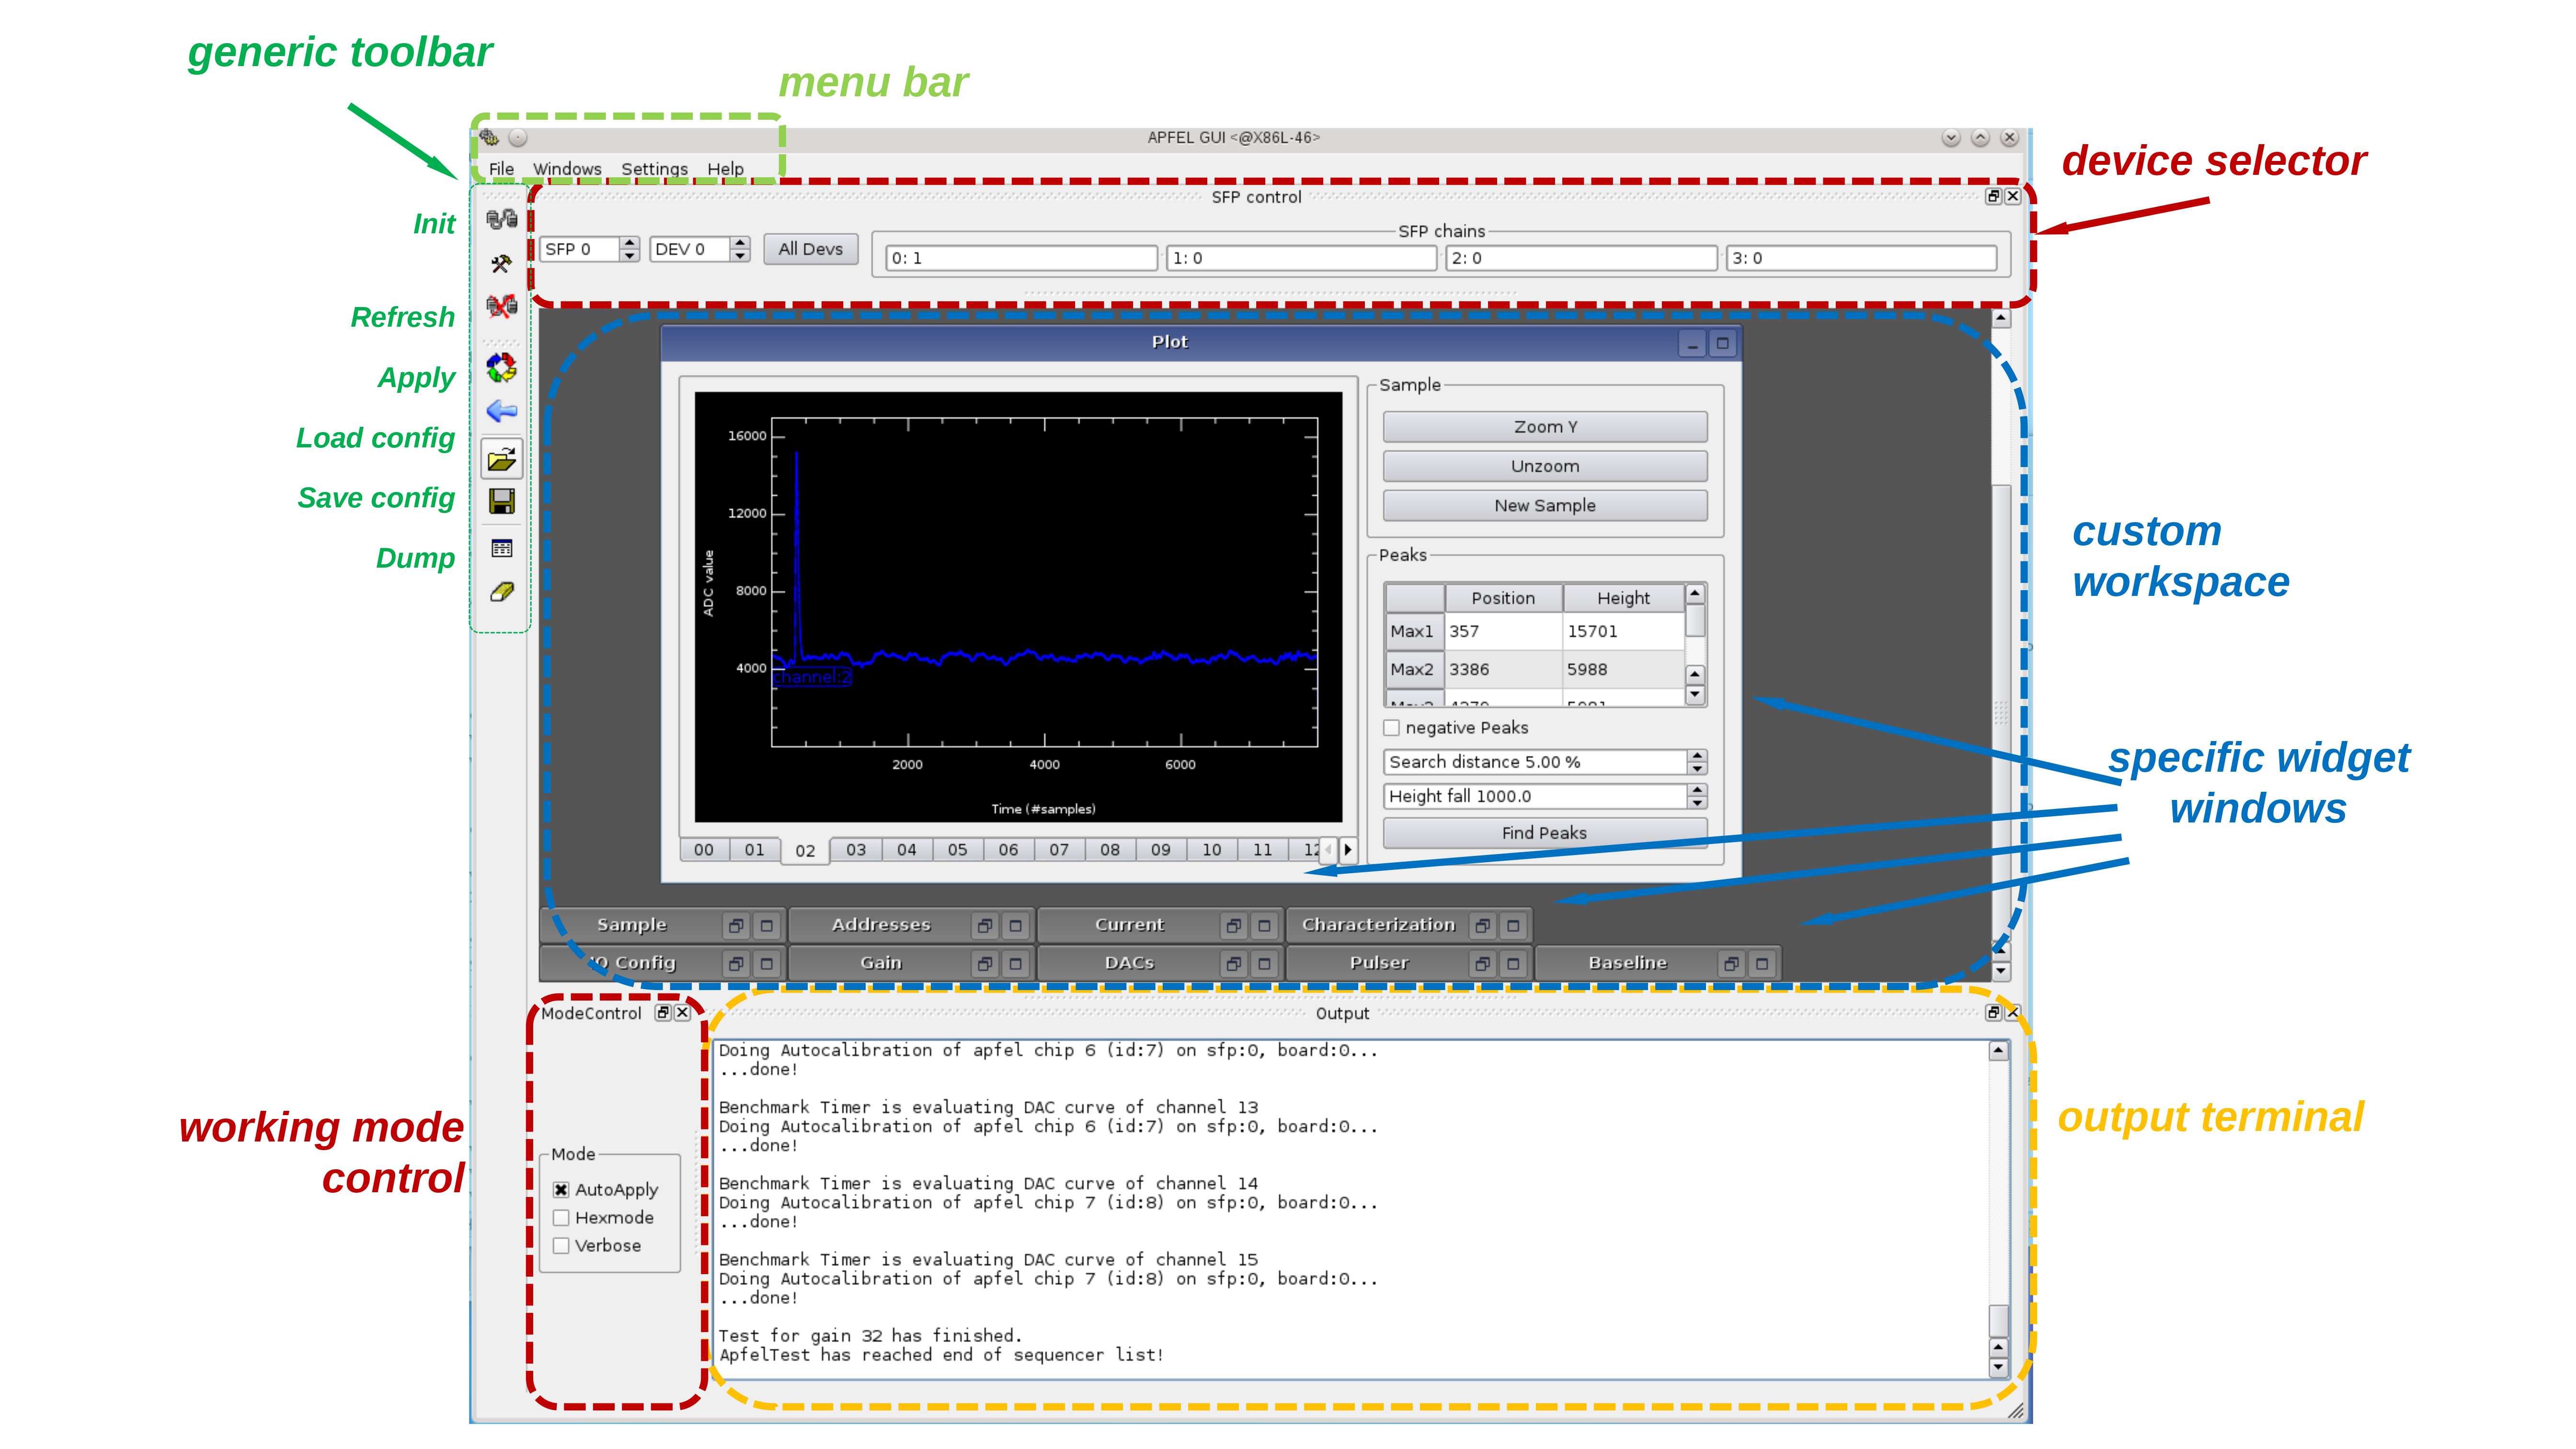Increase the Search distance spinbox value
Image resolution: width=2576 pixels, height=1449 pixels.
[1697, 755]
